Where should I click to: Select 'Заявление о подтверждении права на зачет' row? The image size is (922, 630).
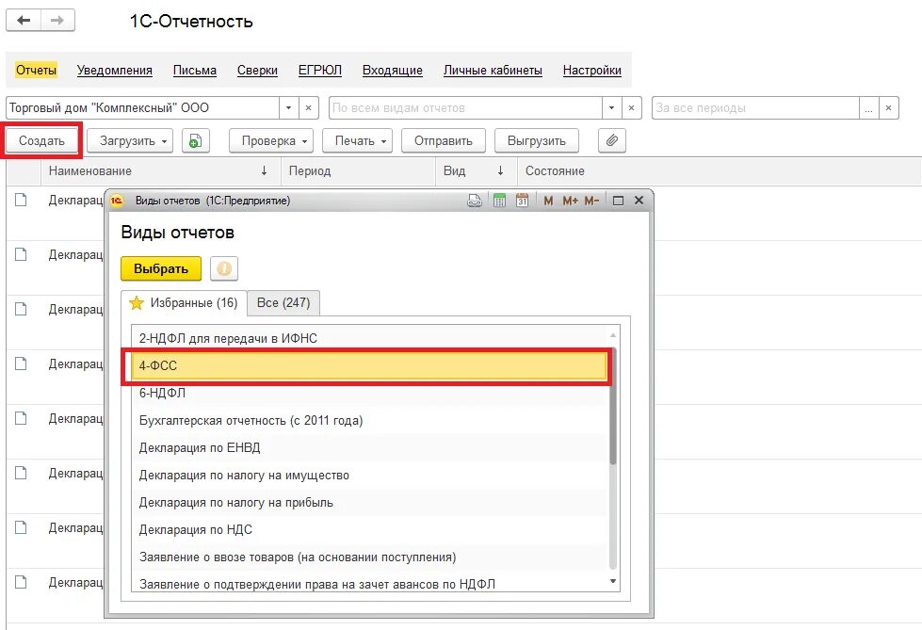pyautogui.click(x=369, y=584)
